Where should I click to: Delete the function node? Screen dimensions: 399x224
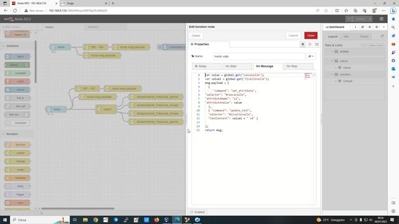point(196,35)
